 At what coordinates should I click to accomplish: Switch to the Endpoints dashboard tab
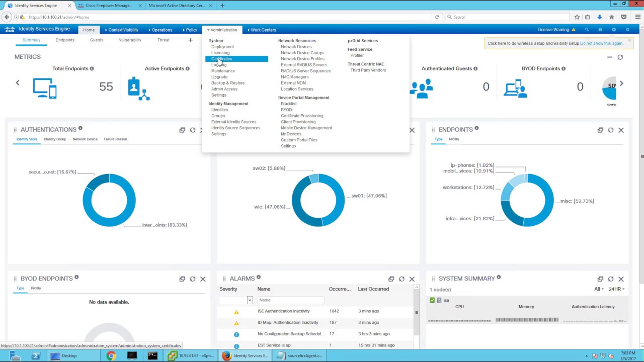tap(65, 40)
